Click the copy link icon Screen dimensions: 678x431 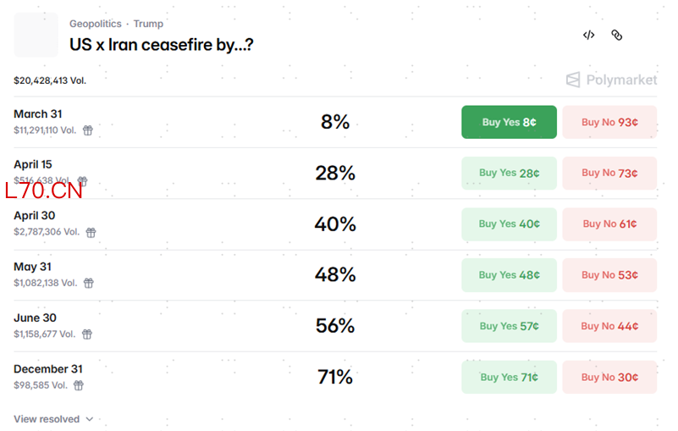click(617, 35)
